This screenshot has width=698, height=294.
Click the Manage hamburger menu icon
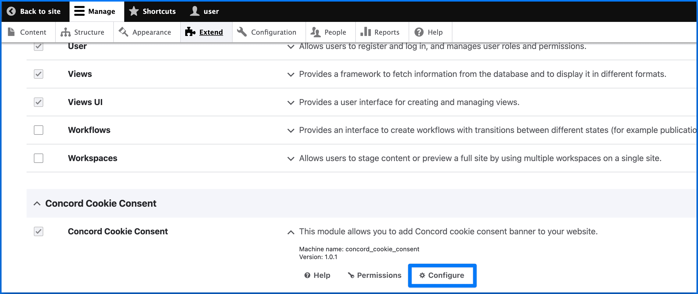pyautogui.click(x=79, y=11)
